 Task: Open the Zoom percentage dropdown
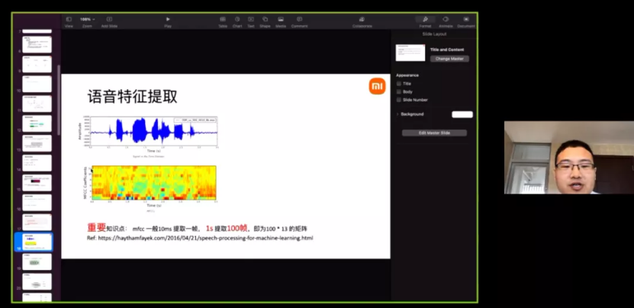[86, 19]
